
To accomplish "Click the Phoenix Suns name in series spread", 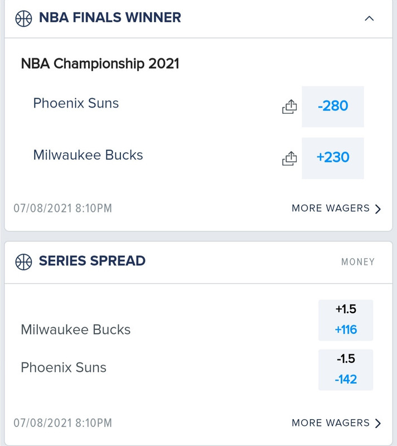I will tap(64, 367).
